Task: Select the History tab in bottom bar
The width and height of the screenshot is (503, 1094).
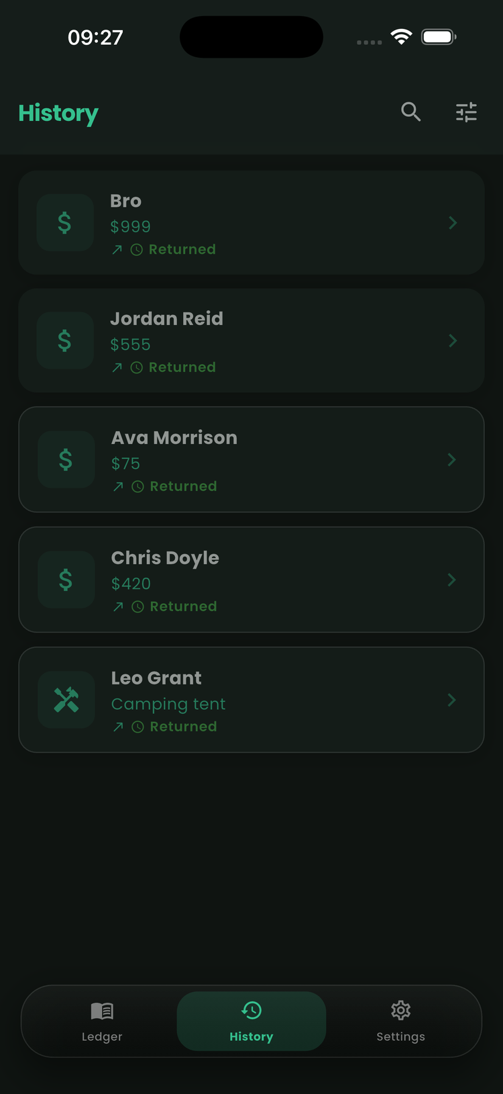Action: point(251,1021)
